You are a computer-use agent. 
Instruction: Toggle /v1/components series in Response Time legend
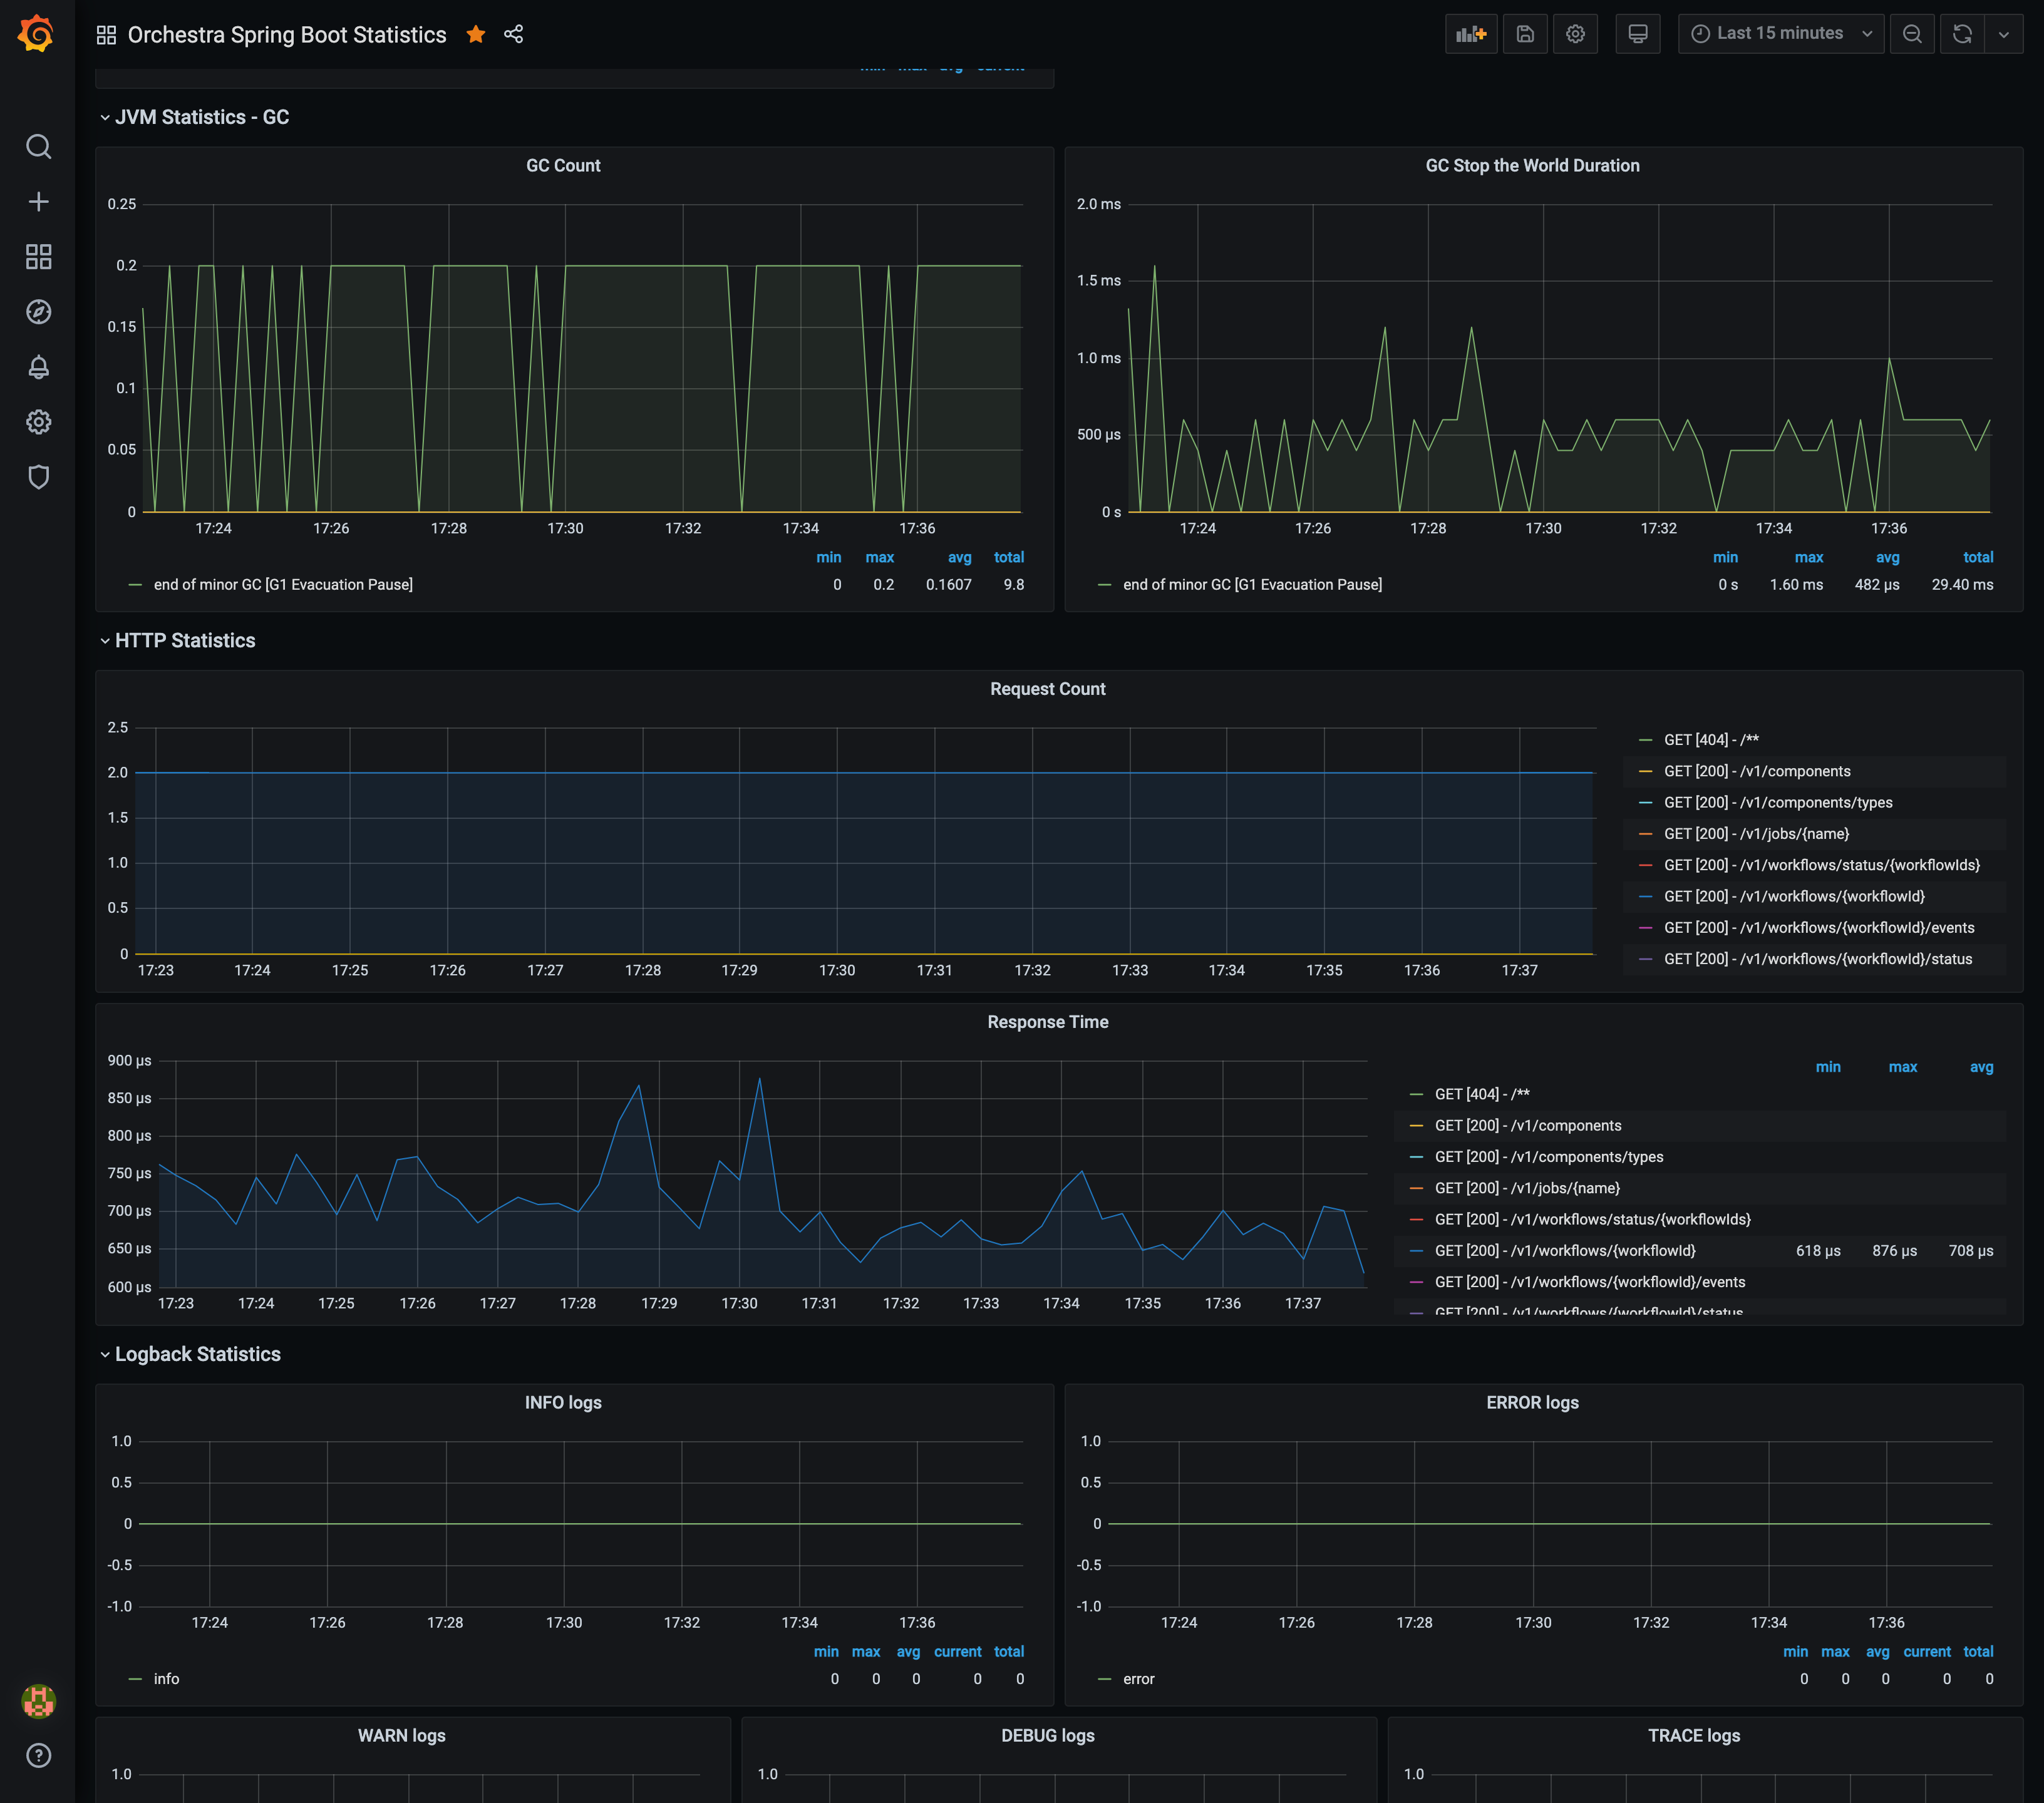[x=1528, y=1126]
